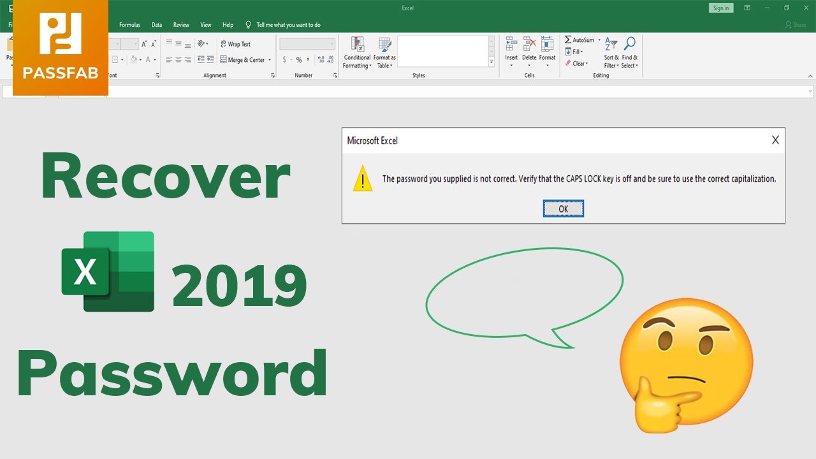Increase decimal places
Image resolution: width=816 pixels, height=459 pixels.
click(321, 59)
